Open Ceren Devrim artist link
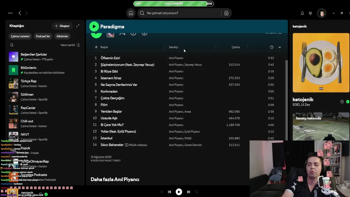The height and width of the screenshot is (197, 350). (193, 145)
